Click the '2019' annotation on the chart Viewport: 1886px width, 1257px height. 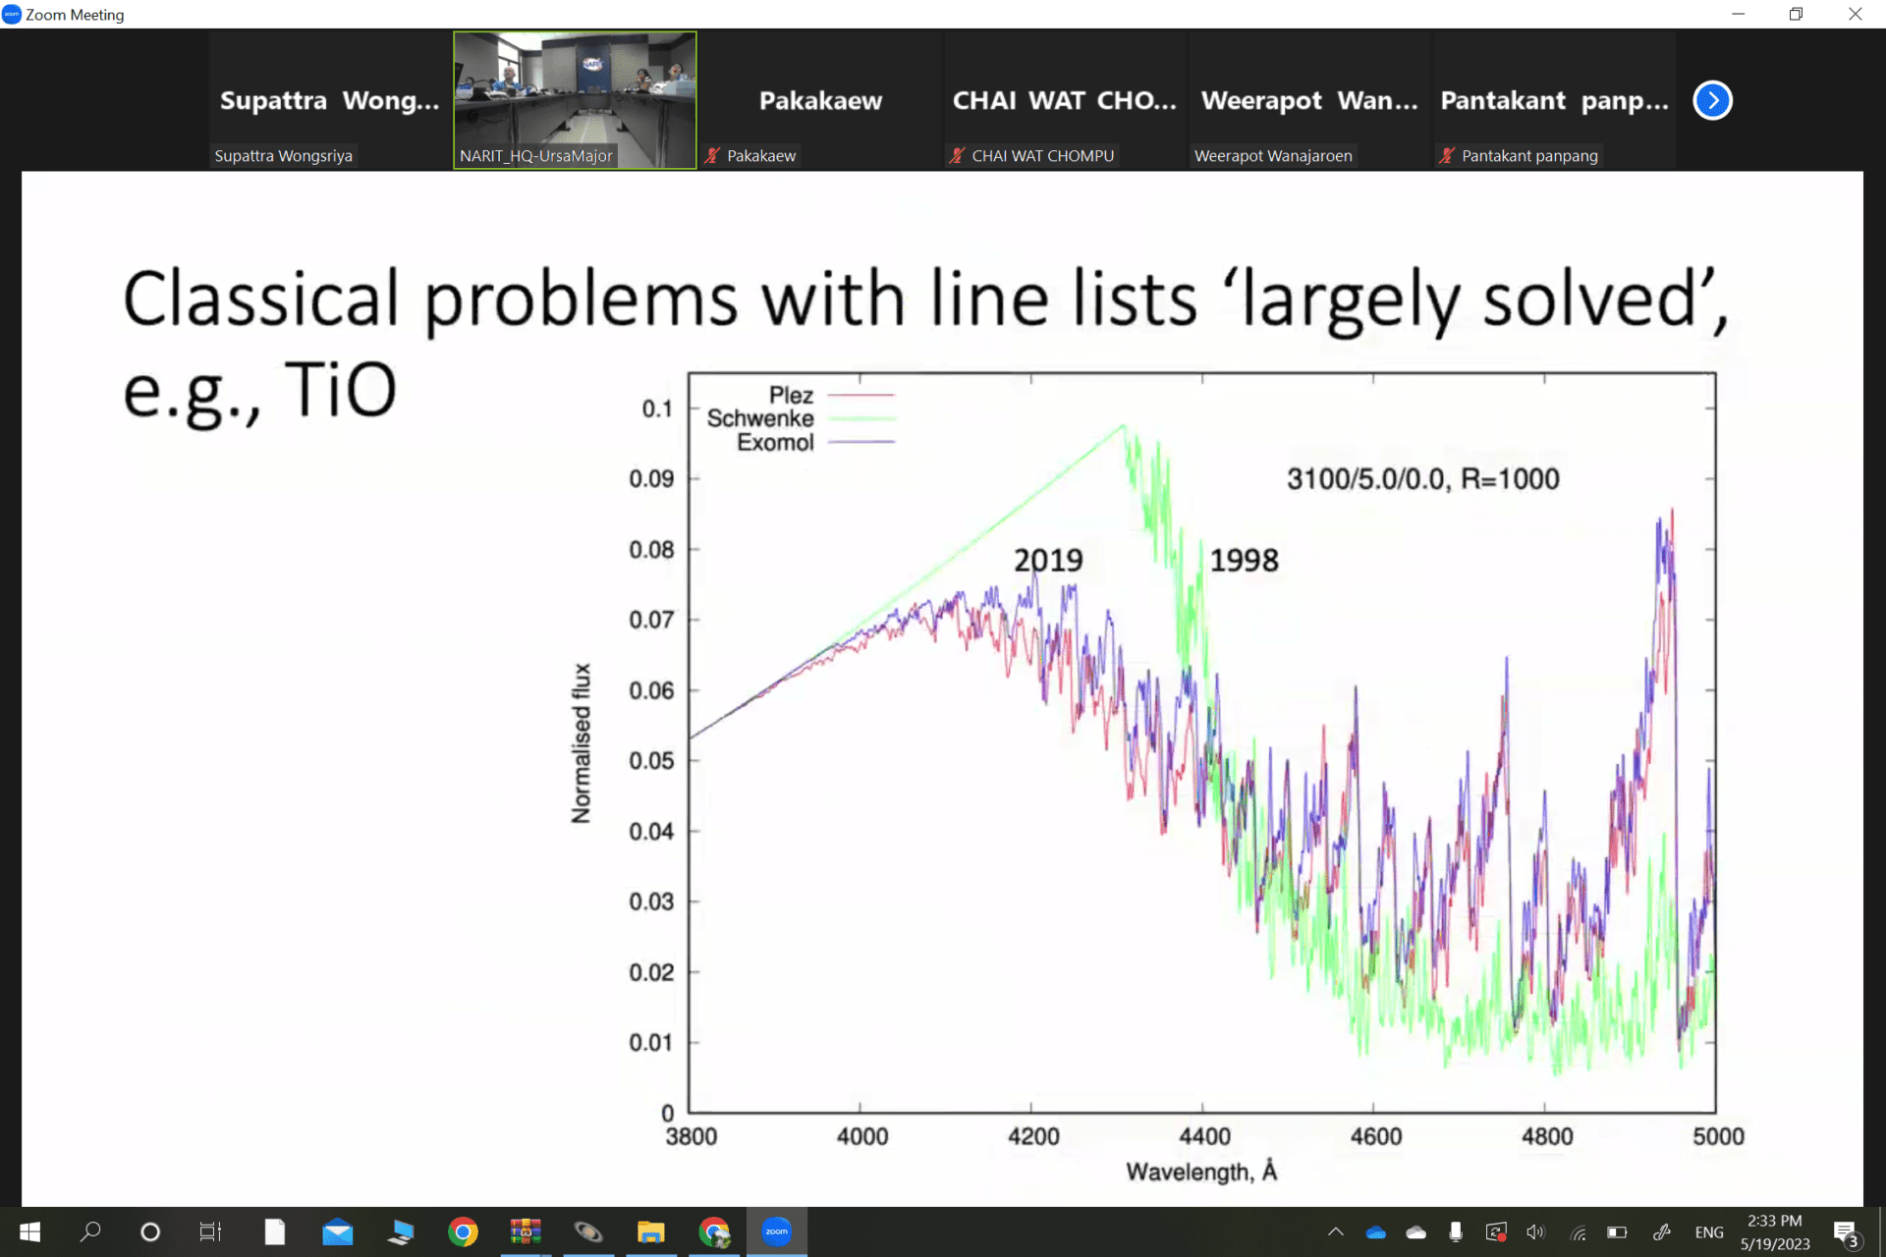tap(1048, 560)
